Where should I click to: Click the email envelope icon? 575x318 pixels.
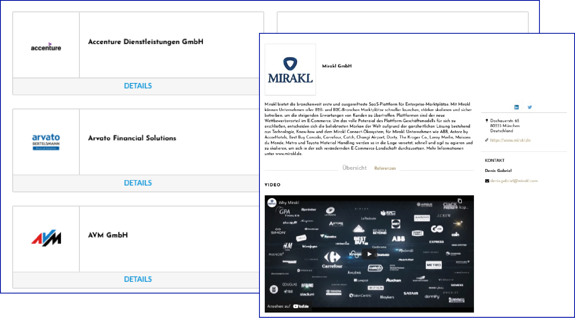487,181
